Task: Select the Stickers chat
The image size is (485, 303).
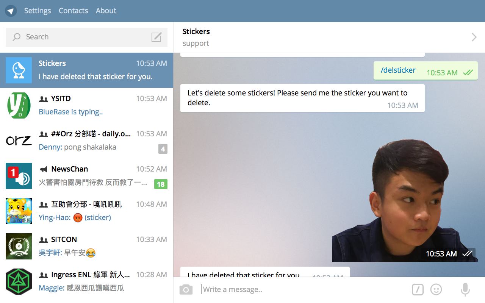Action: [x=86, y=70]
